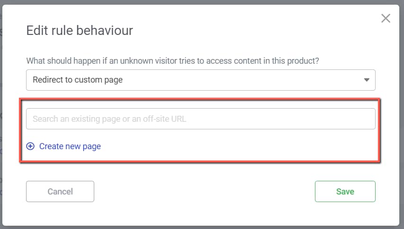Click the empty space between Cancel and Save
Viewport: 404px width, 229px height.
tap(204, 191)
